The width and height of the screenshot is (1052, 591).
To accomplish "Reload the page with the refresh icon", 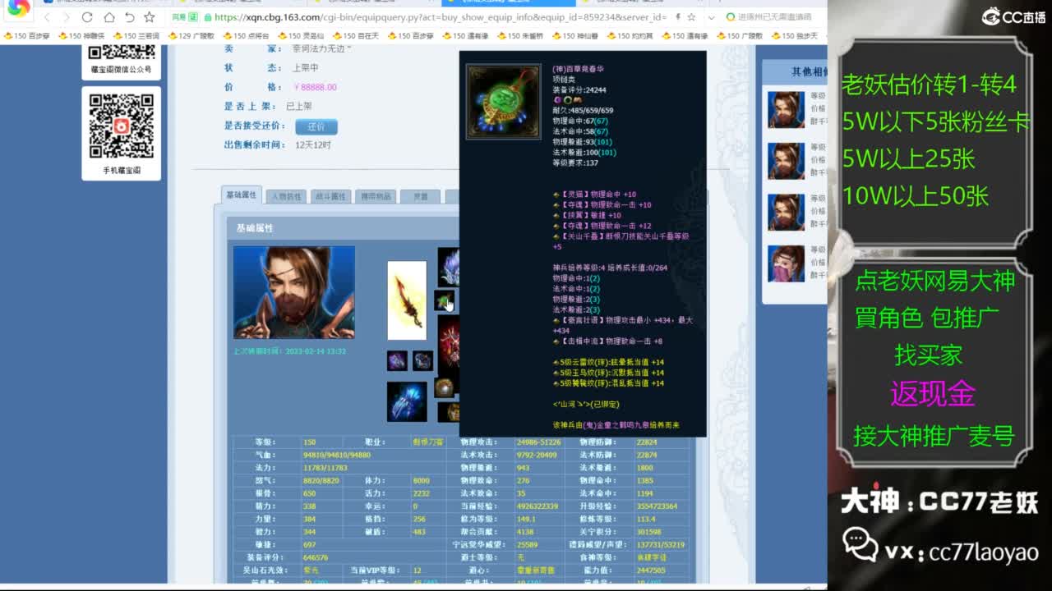I will pyautogui.click(x=87, y=16).
